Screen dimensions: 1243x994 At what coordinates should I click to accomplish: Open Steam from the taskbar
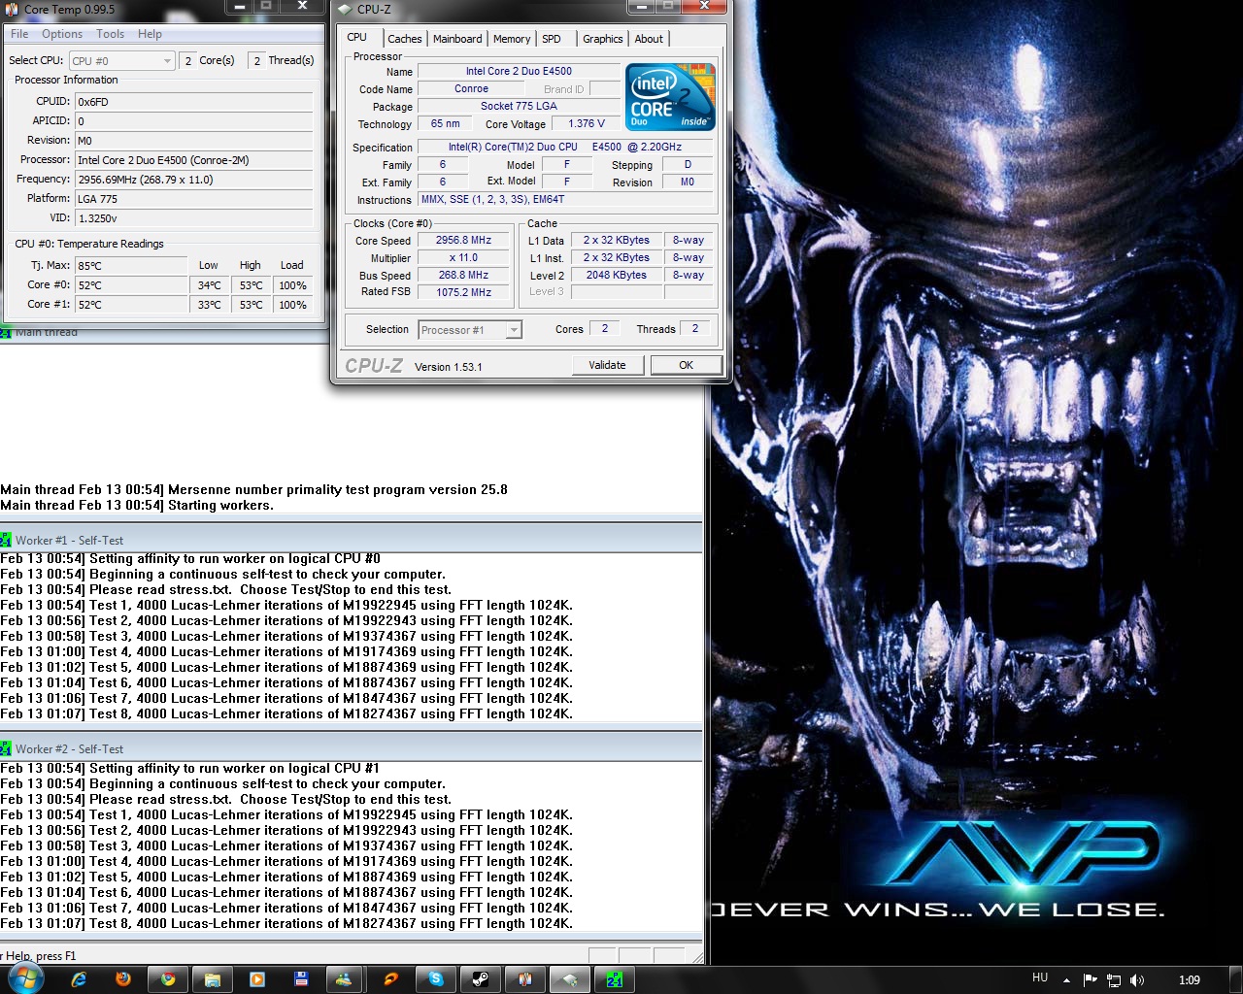pyautogui.click(x=481, y=979)
